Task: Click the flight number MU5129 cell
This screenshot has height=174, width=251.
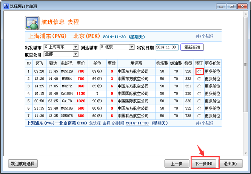Action: [67, 72]
